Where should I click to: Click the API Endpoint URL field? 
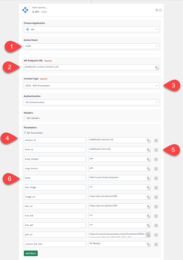click(91, 67)
